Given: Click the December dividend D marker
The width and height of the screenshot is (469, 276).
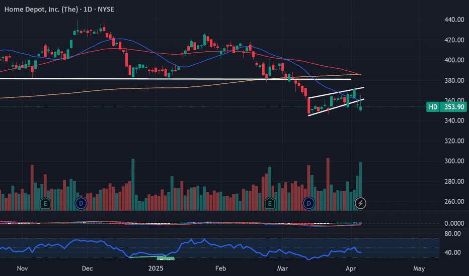Looking at the screenshot, I should (x=81, y=204).
